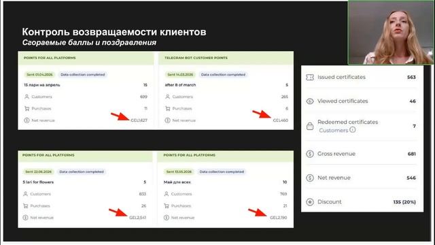
Task: Click the Net revenue dollar icon in the 'Май для всех' card
Action: point(167,218)
